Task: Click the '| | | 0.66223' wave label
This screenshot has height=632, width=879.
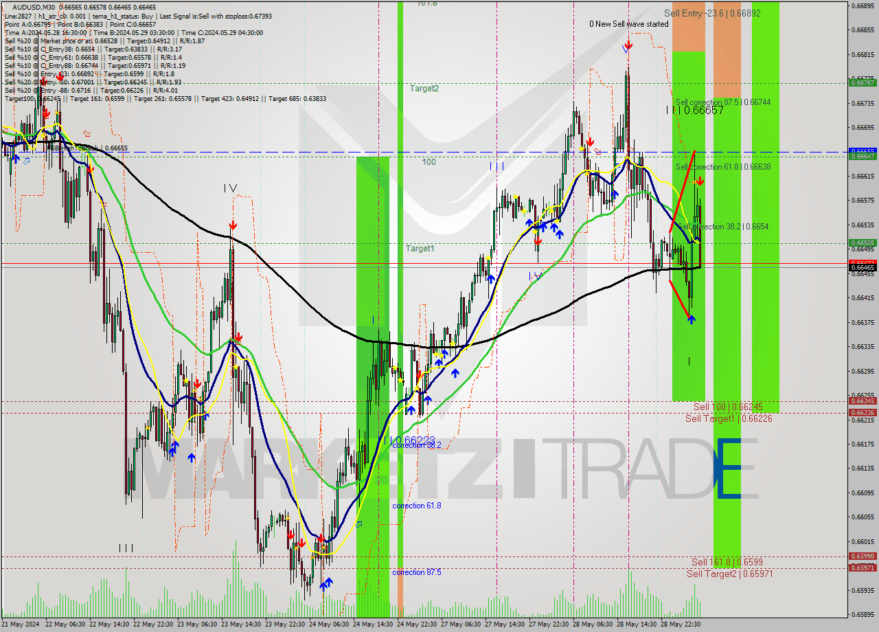Action: pyautogui.click(x=410, y=439)
